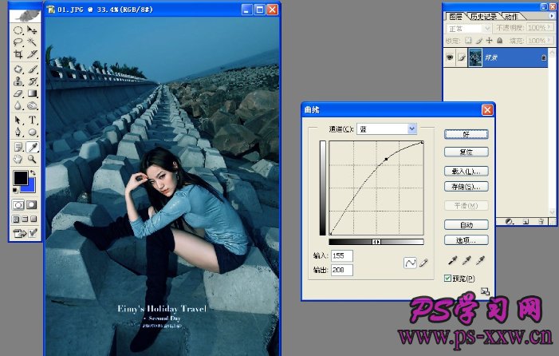The height and width of the screenshot is (356, 559).
Task: Hide the 背景 layer with the eye icon
Action: pos(450,57)
